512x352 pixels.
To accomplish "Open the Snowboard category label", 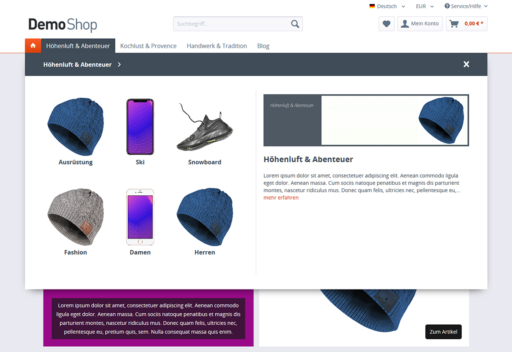I will tap(205, 162).
